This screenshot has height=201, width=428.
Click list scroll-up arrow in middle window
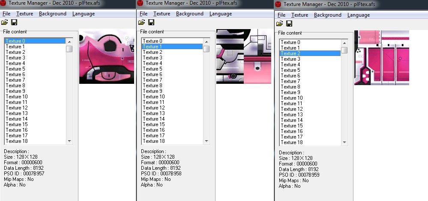pos(207,41)
